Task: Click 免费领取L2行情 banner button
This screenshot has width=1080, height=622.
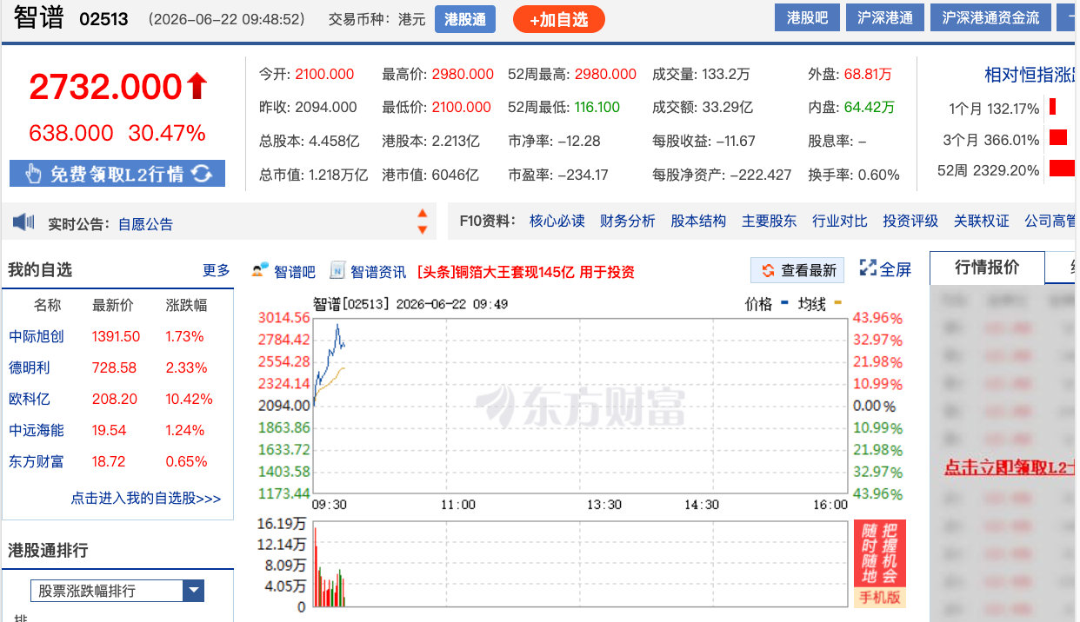Action: tap(117, 174)
